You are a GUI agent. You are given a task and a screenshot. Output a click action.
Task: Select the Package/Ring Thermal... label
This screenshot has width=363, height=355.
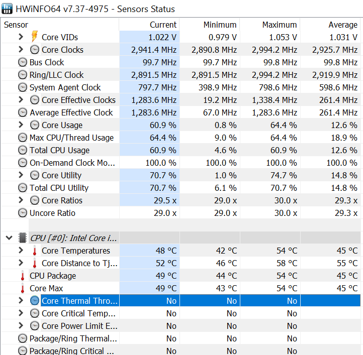tap(73, 338)
